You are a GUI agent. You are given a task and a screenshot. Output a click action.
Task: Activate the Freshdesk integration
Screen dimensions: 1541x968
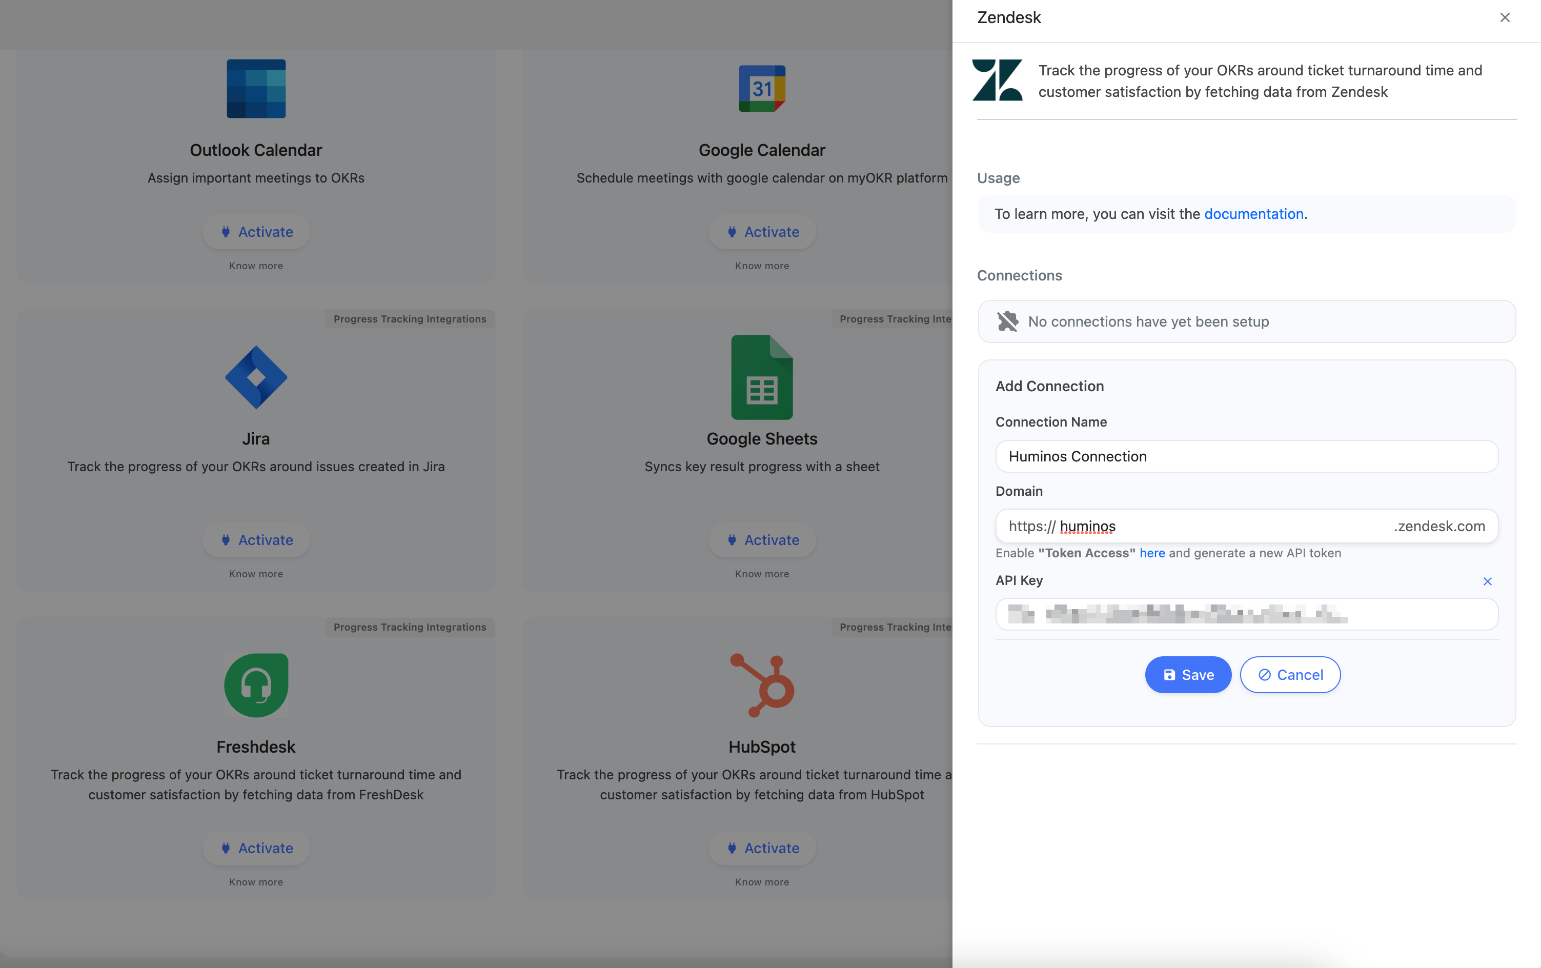tap(256, 848)
